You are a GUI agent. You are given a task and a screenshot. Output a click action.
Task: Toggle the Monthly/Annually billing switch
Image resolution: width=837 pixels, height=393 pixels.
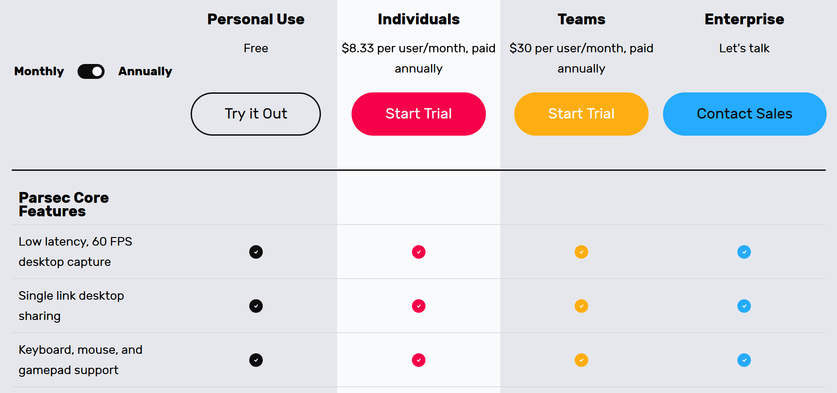point(91,71)
